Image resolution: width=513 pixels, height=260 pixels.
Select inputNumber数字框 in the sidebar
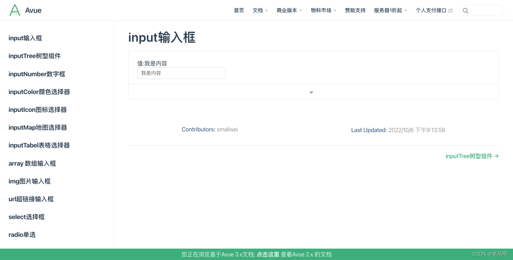click(x=37, y=74)
